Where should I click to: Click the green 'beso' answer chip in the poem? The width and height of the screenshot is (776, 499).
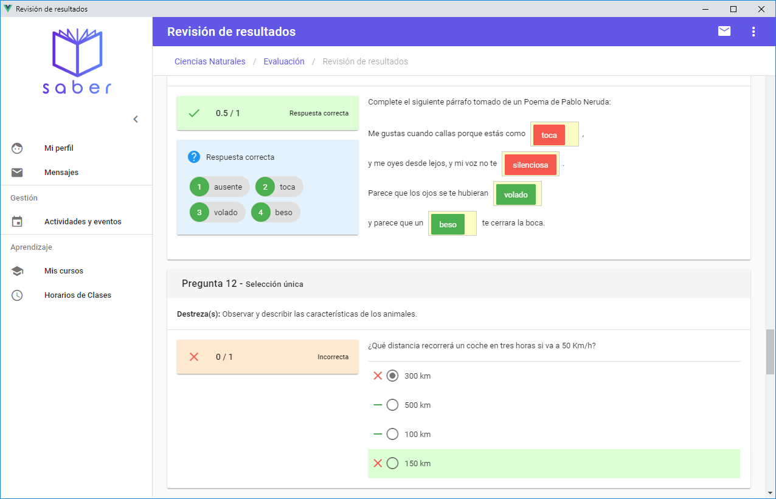pyautogui.click(x=448, y=224)
